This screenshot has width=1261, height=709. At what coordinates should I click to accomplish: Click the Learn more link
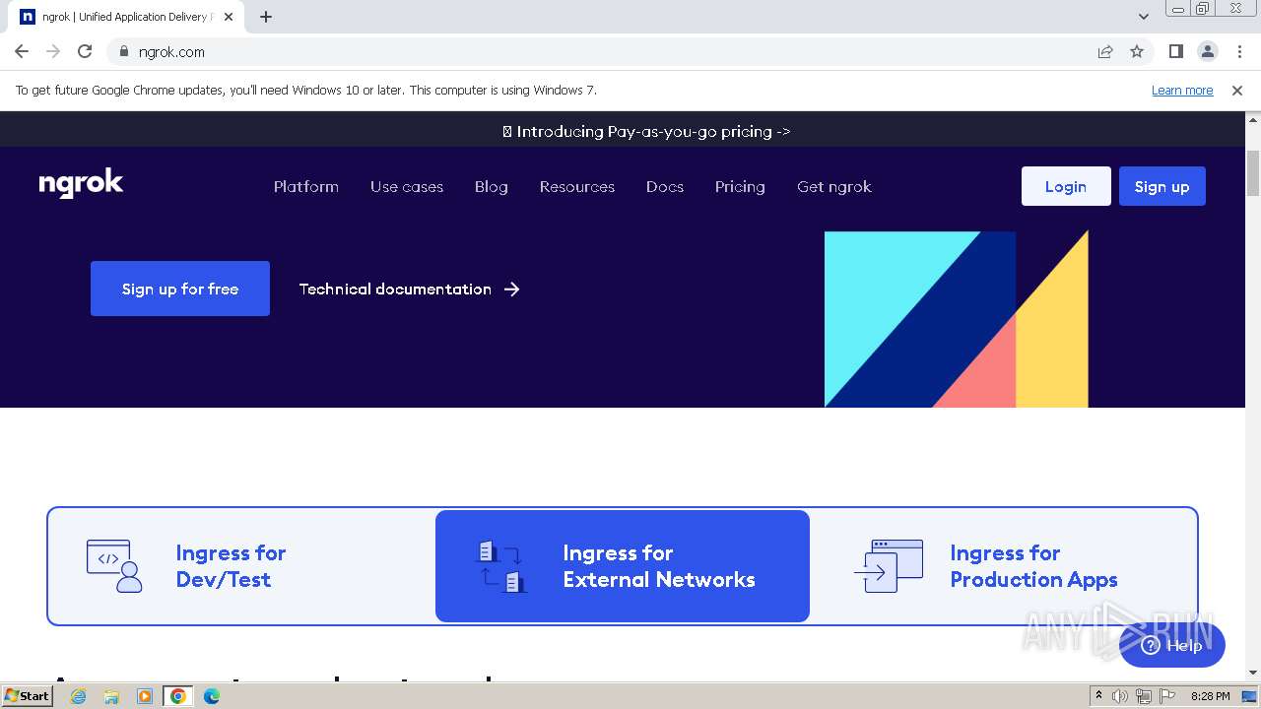point(1182,90)
